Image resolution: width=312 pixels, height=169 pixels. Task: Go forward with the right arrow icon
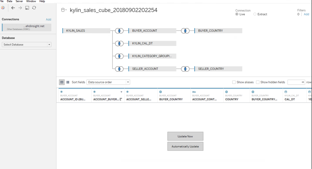(20, 8)
